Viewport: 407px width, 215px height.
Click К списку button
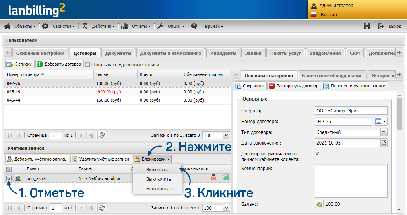click(20, 64)
